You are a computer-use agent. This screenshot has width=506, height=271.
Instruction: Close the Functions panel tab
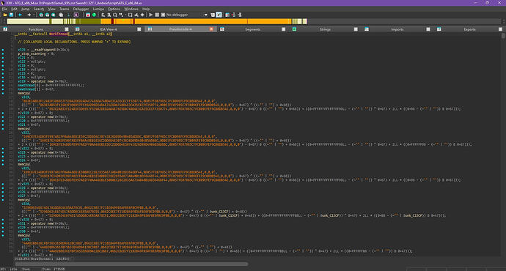(x=67, y=29)
